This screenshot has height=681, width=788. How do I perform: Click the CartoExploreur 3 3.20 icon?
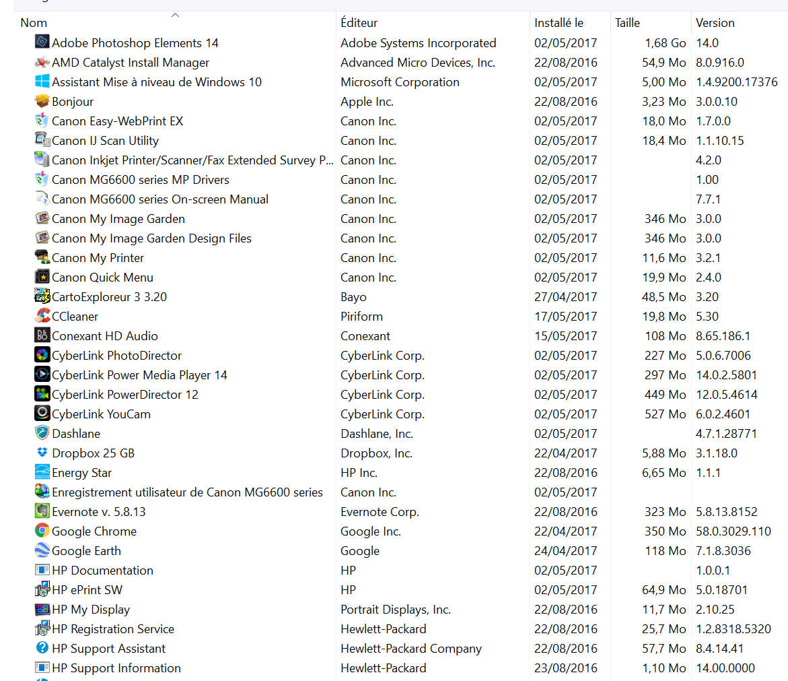[42, 296]
